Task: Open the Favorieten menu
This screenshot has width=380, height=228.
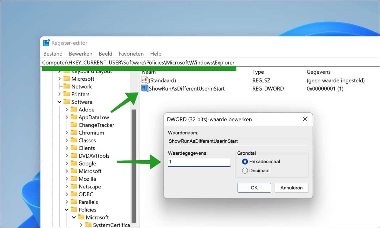Action: click(131, 54)
